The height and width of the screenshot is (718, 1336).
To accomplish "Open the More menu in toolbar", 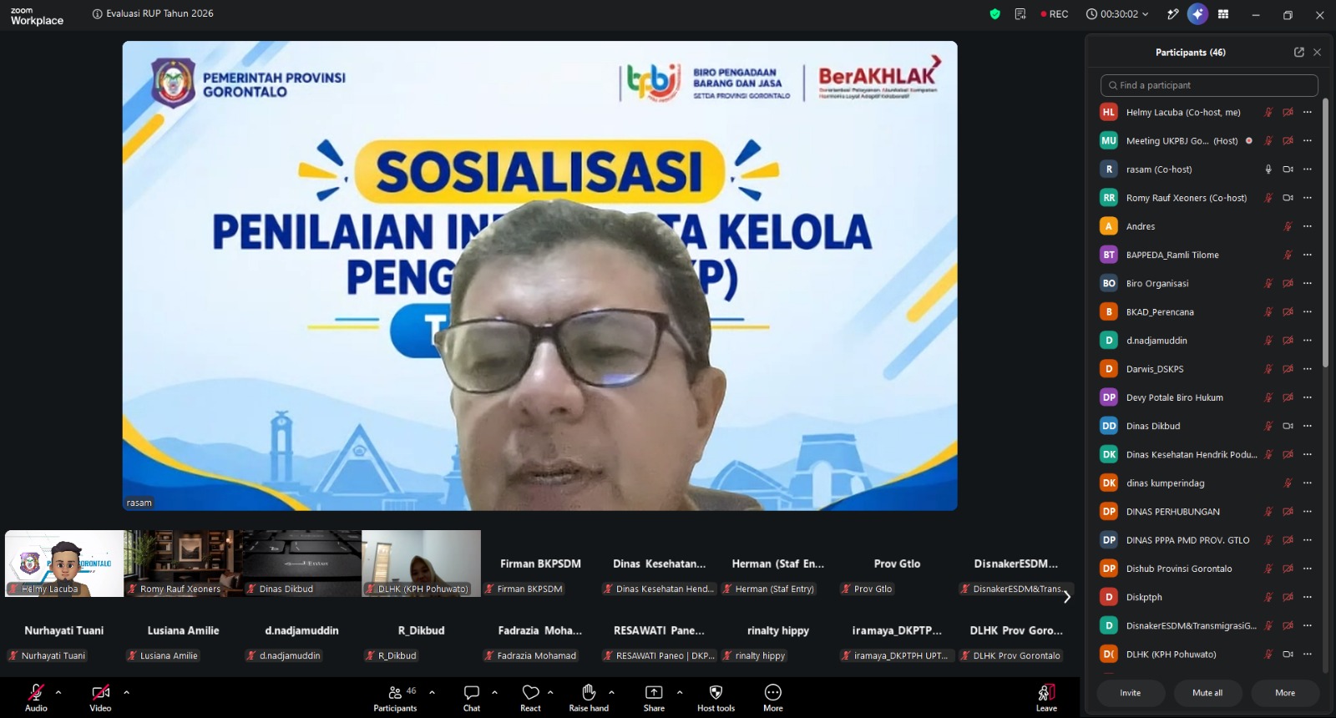I will [773, 692].
